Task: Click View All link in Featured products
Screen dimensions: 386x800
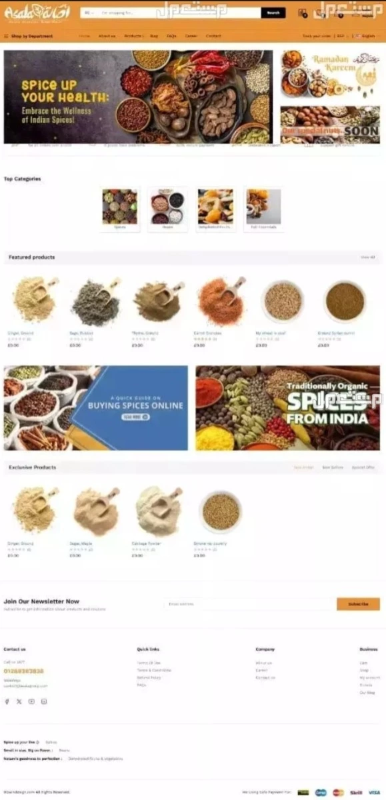Action: [x=368, y=257]
